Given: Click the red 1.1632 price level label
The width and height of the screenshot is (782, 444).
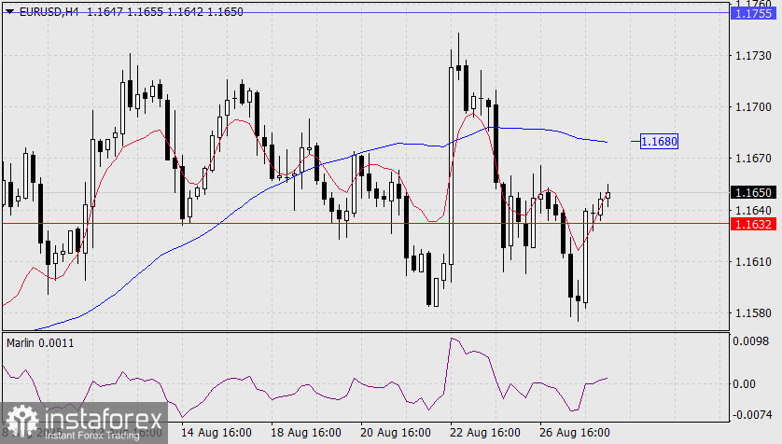Looking at the screenshot, I should [x=753, y=224].
